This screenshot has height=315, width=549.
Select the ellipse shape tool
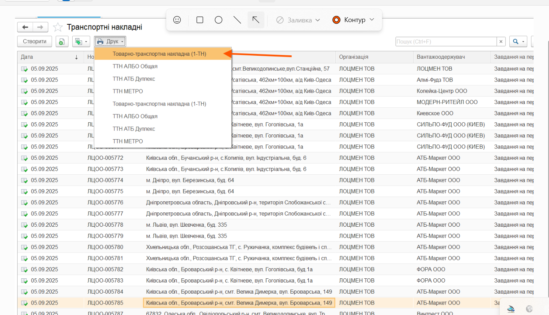tap(219, 20)
